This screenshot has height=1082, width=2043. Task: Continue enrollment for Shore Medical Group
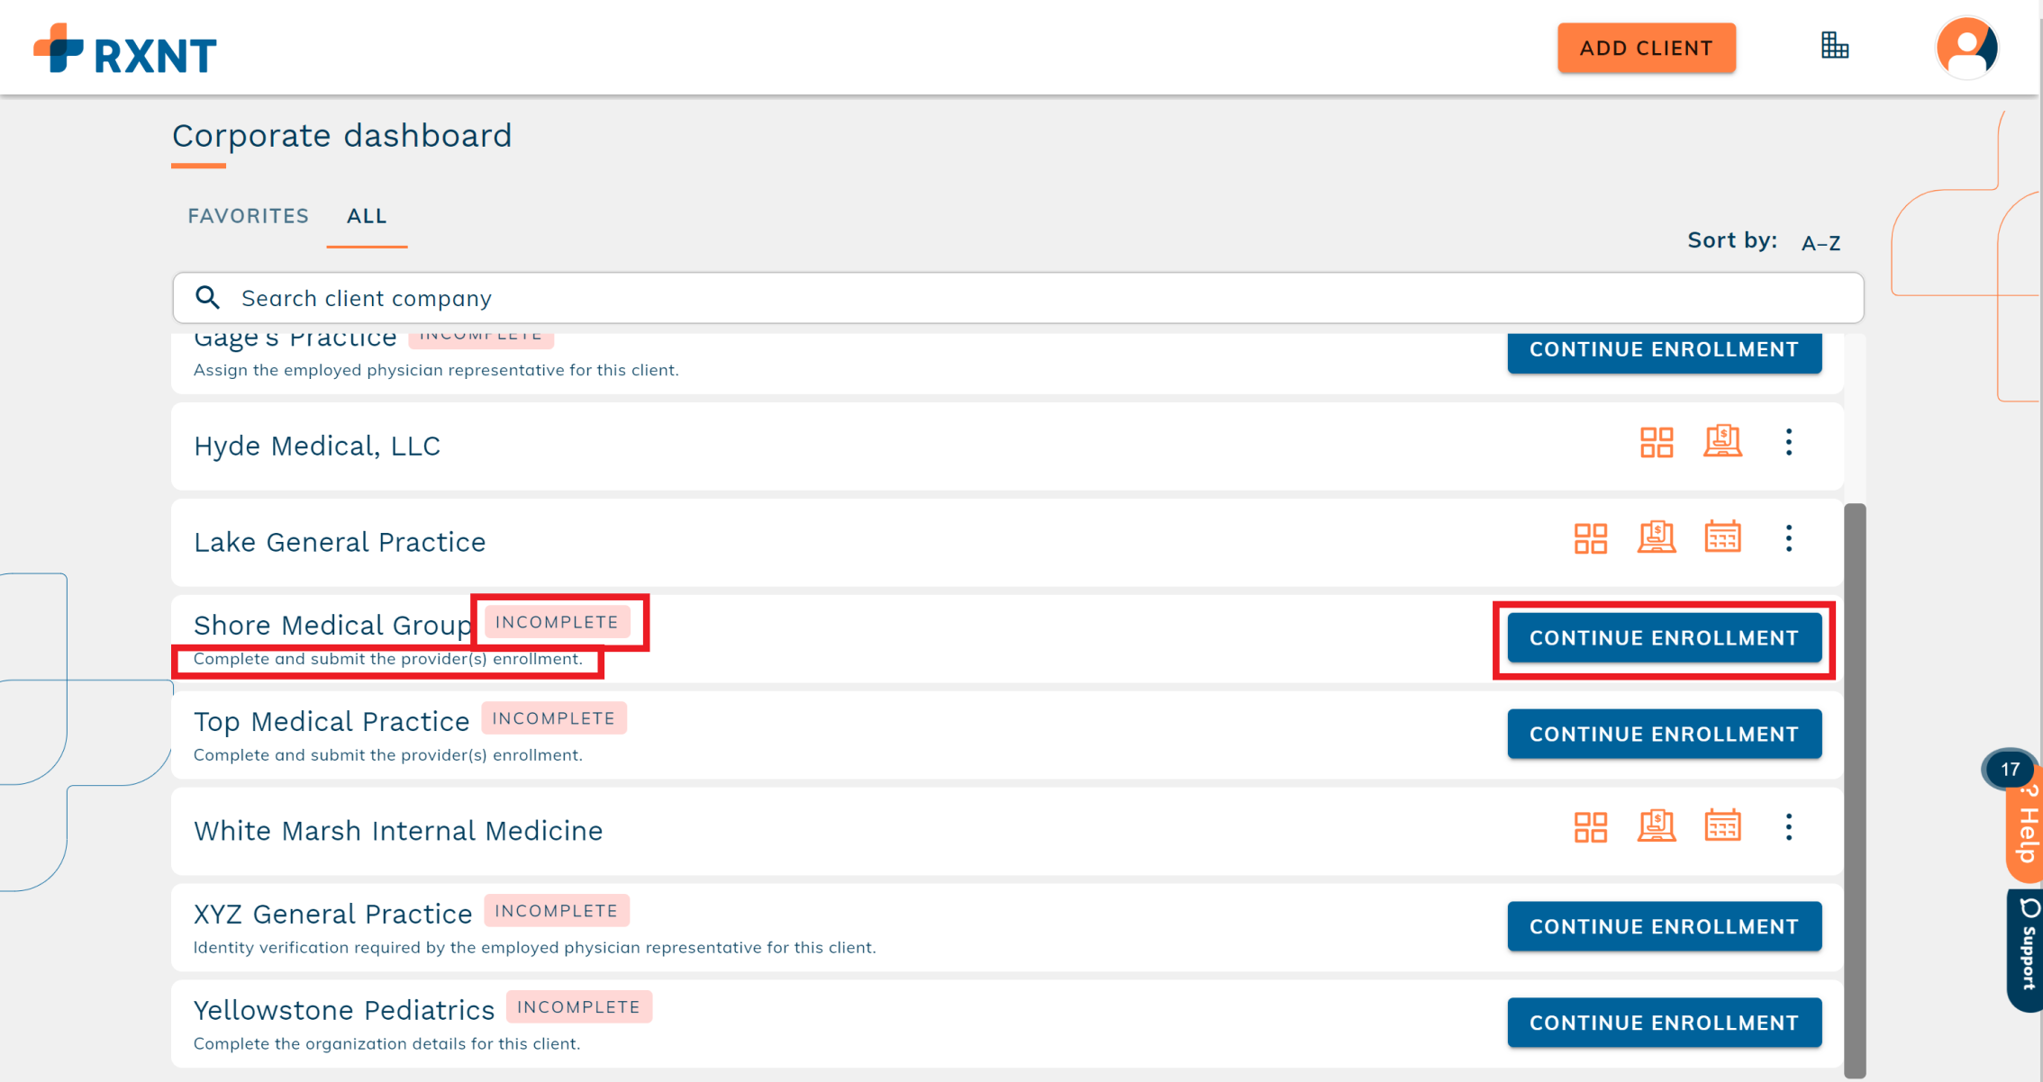[1664, 638]
